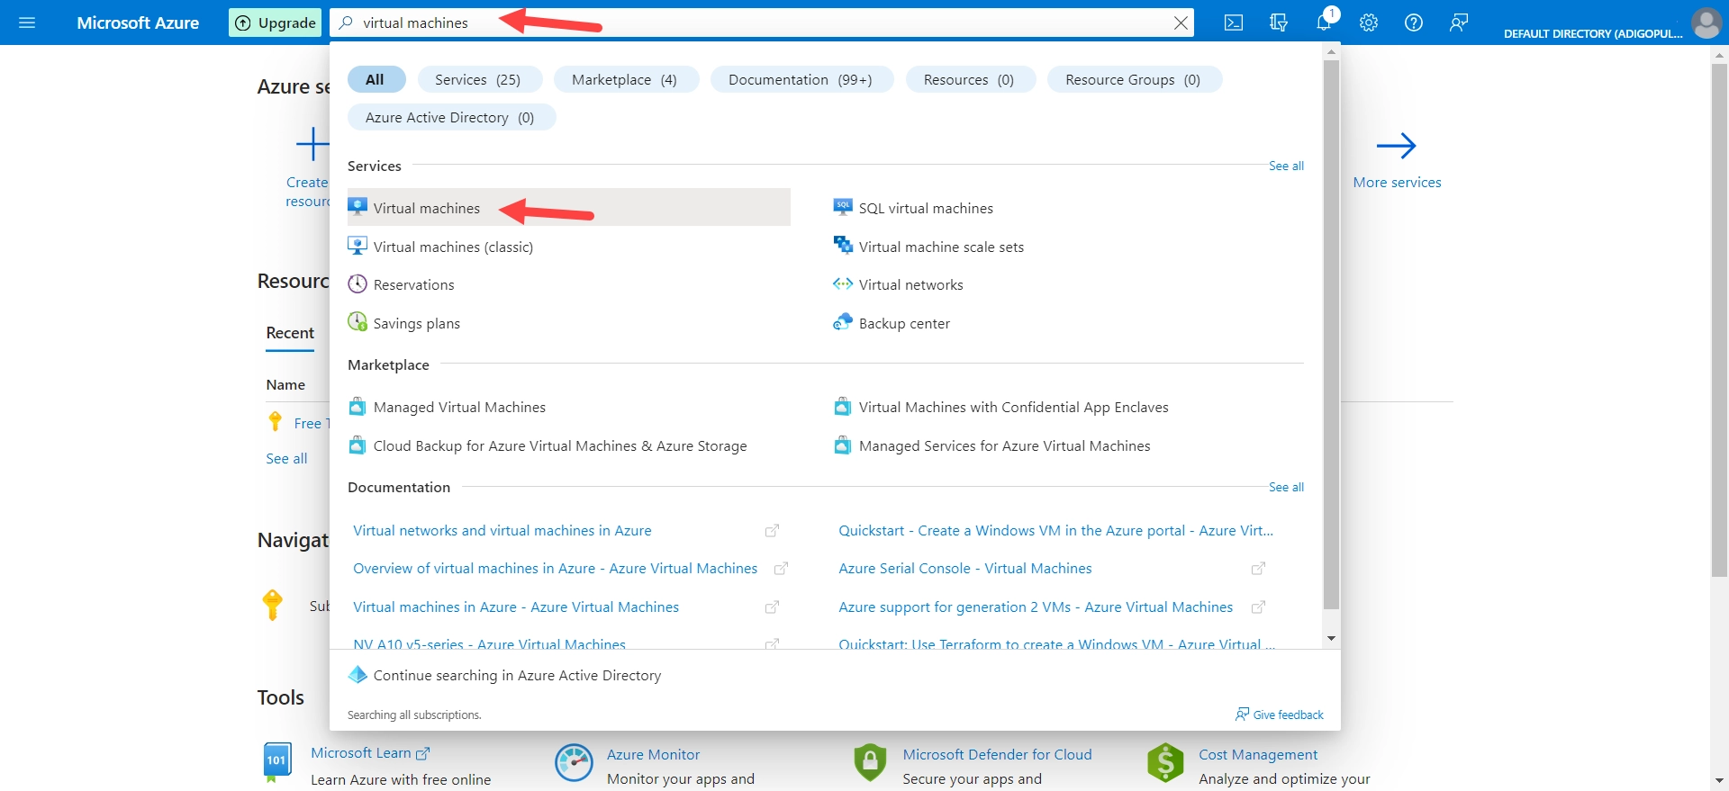This screenshot has width=1729, height=791.
Task: Open See all for Services
Action: point(1286,166)
